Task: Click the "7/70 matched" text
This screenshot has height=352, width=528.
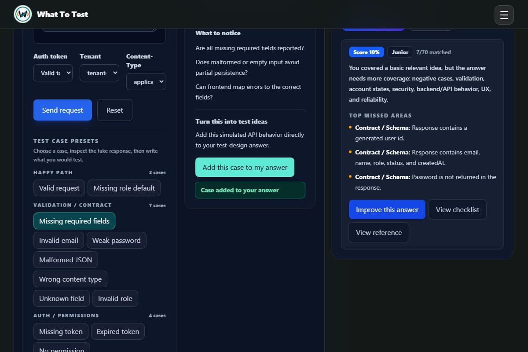Action: coord(433,52)
